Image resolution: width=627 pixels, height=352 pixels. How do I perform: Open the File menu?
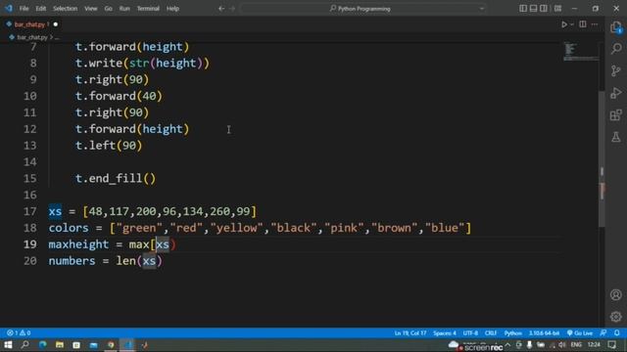click(x=24, y=9)
